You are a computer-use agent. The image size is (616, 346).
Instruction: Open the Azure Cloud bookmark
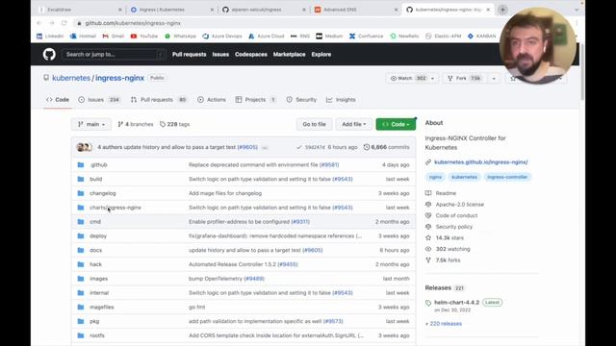click(267, 37)
